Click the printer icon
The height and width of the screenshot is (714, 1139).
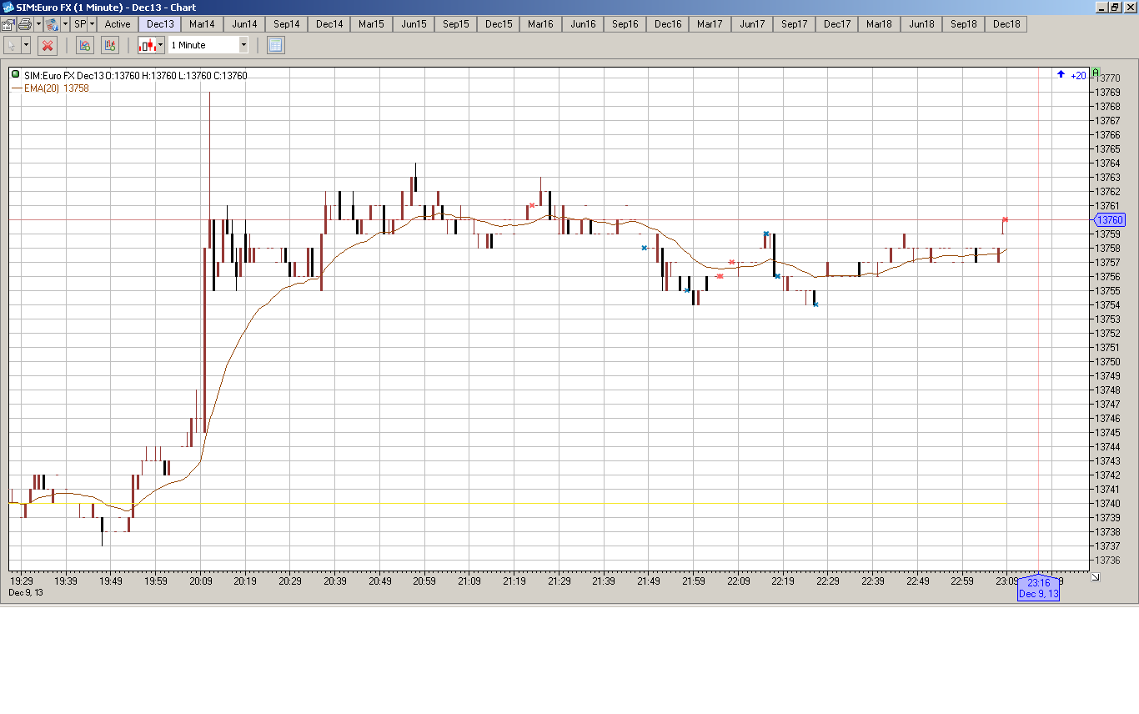tap(25, 24)
